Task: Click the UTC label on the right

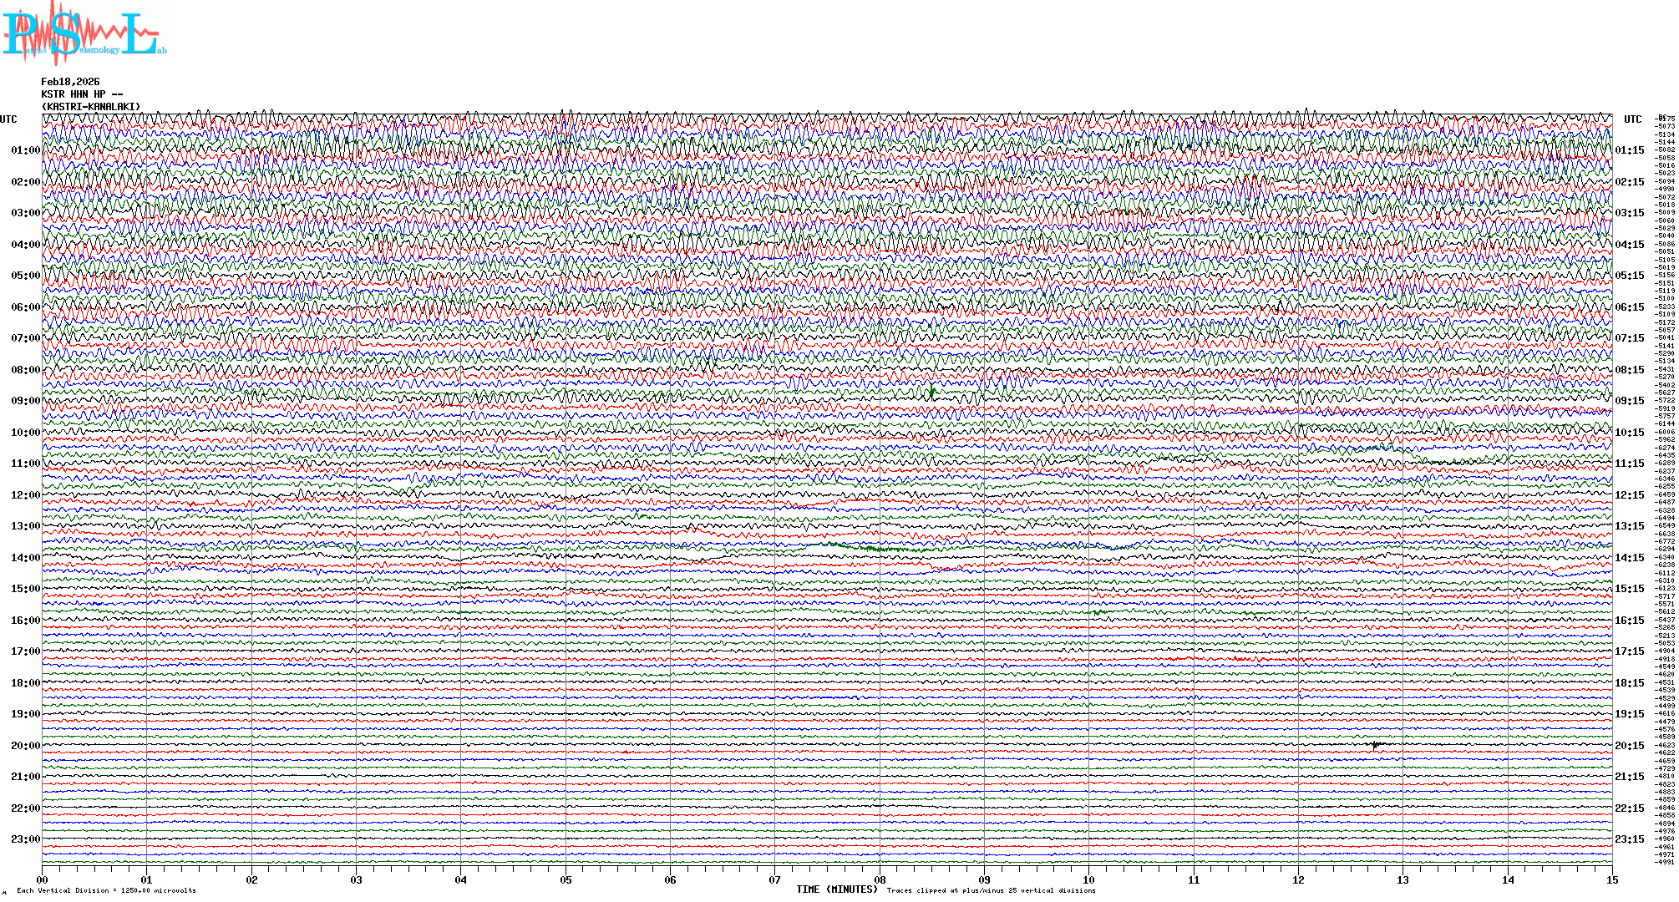Action: (1632, 119)
